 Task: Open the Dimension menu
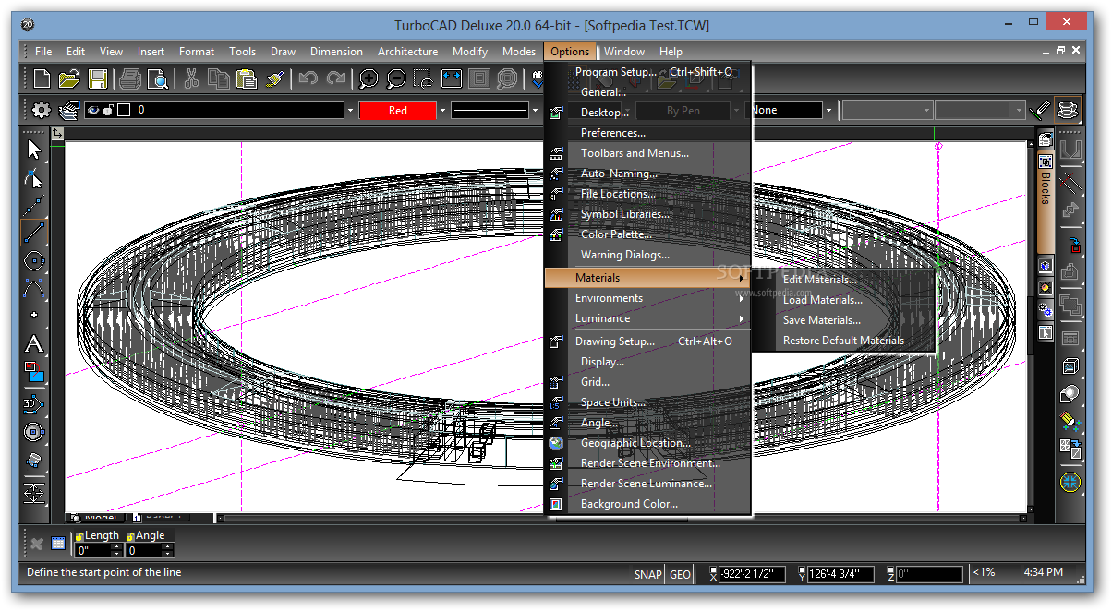point(336,52)
